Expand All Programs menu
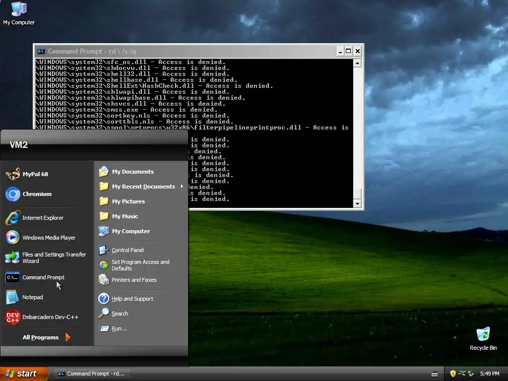 pyautogui.click(x=46, y=337)
